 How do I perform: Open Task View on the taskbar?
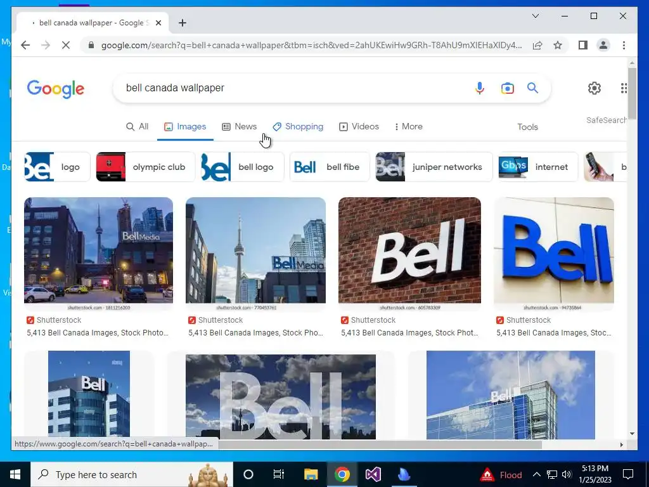pyautogui.click(x=279, y=474)
